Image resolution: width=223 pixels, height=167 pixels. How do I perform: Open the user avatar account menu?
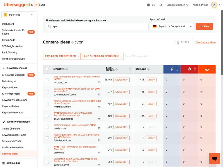[214, 5]
